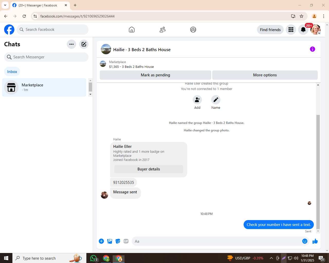Open the Chrome profile icon

coord(314,16)
